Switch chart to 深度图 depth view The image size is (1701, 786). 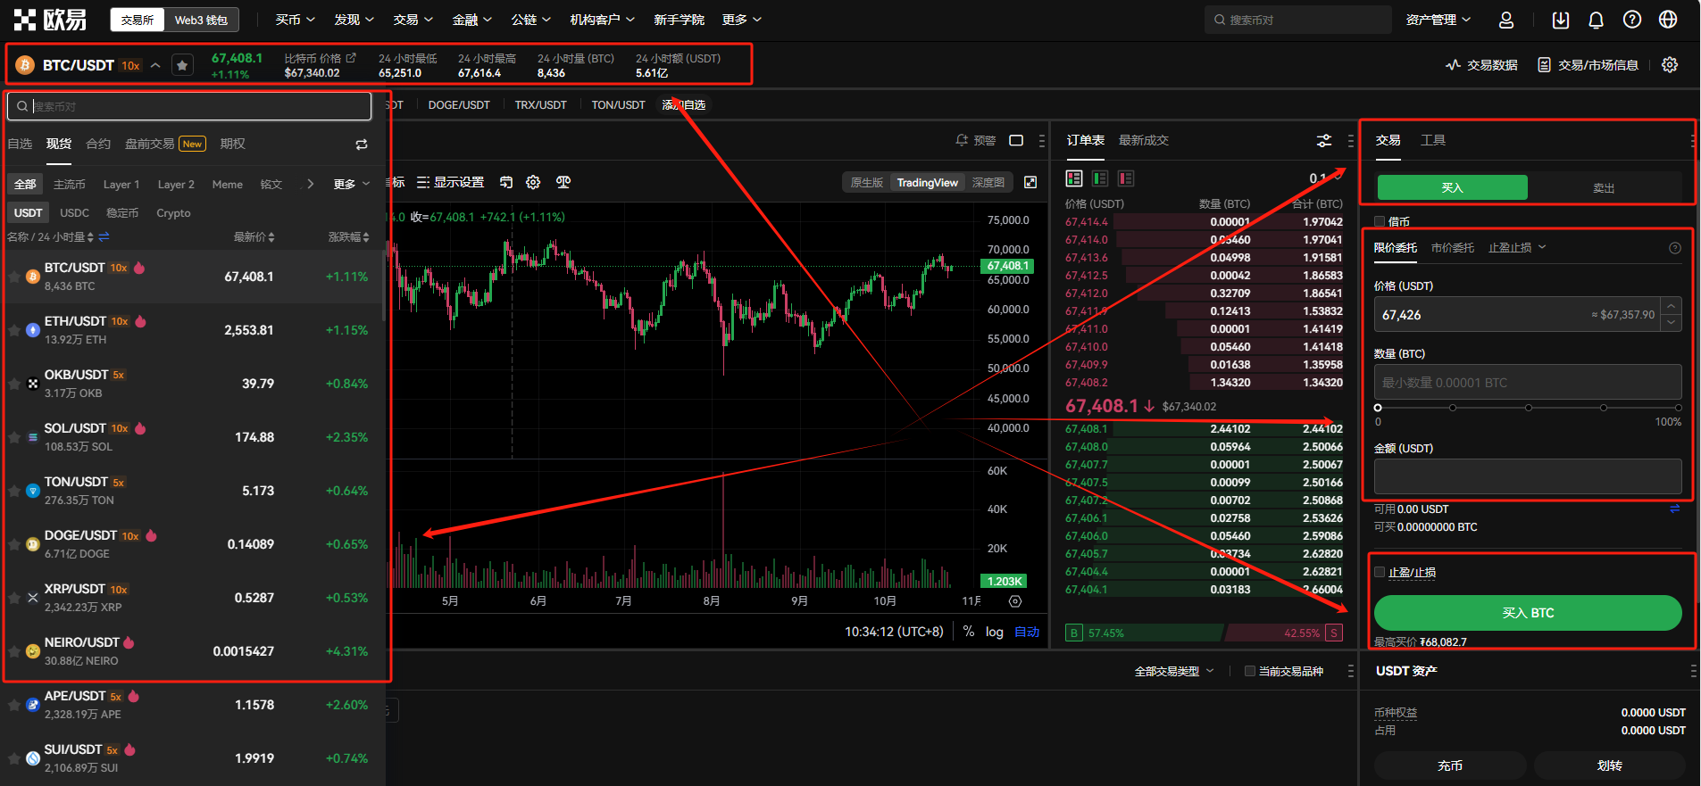click(988, 182)
